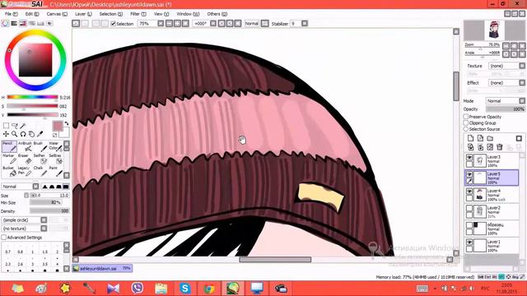Viewport: 527px width, 296px height.
Task: Hide Layer1 using its eye icon
Action: [469, 242]
